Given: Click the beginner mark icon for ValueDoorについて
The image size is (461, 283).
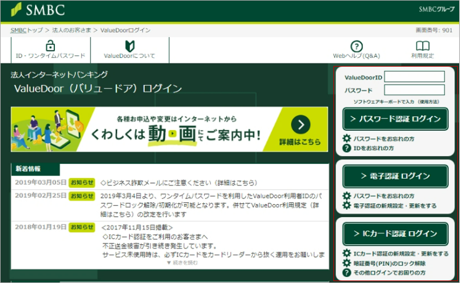Looking at the screenshot, I should click(x=129, y=46).
